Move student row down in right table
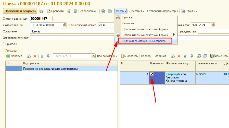 click(192, 56)
